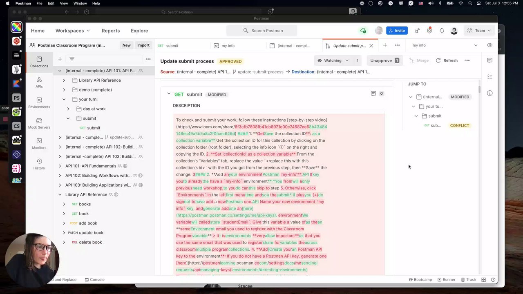The image size is (523, 294).
Task: Click the comment icon on GET submit
Action: 373,94
